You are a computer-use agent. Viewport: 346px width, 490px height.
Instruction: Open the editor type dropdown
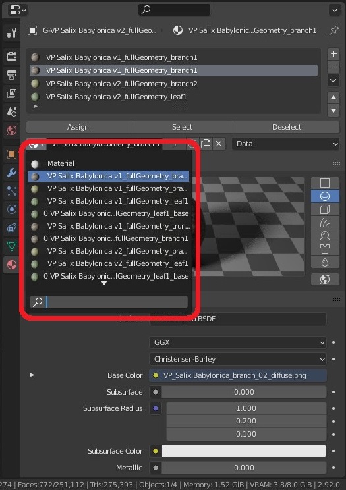[x=18, y=11]
